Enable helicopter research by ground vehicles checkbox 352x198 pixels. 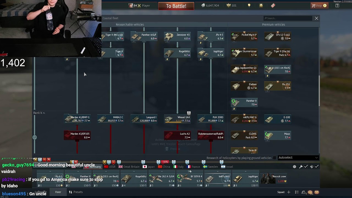(274, 158)
